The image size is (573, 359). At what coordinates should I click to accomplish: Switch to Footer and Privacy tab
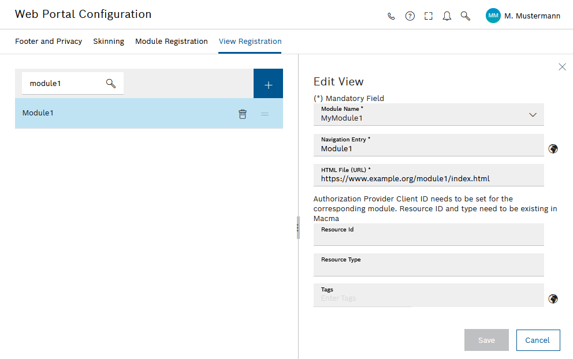[49, 41]
